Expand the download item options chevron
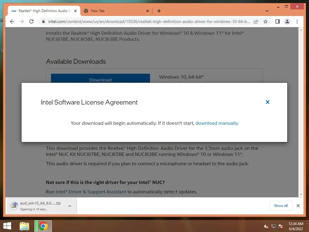The height and width of the screenshot is (232, 309). click(70, 206)
